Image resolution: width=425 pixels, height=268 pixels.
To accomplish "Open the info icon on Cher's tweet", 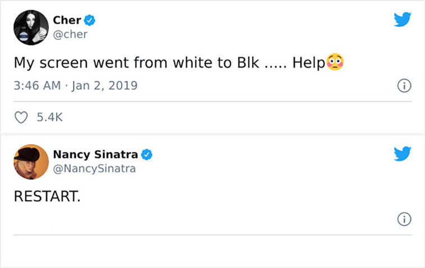I will [404, 86].
